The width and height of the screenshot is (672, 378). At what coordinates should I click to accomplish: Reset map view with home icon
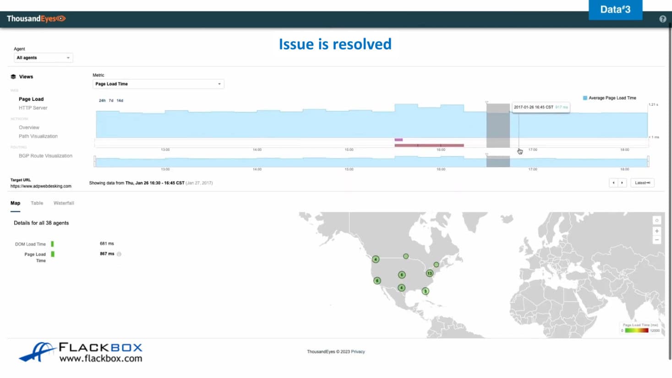point(656,220)
